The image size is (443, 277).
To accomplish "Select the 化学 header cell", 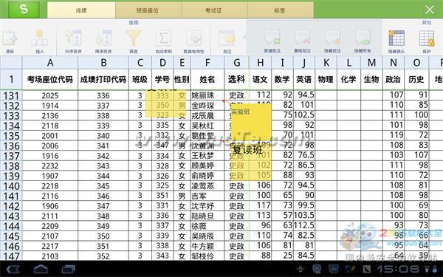I will [x=348, y=80].
